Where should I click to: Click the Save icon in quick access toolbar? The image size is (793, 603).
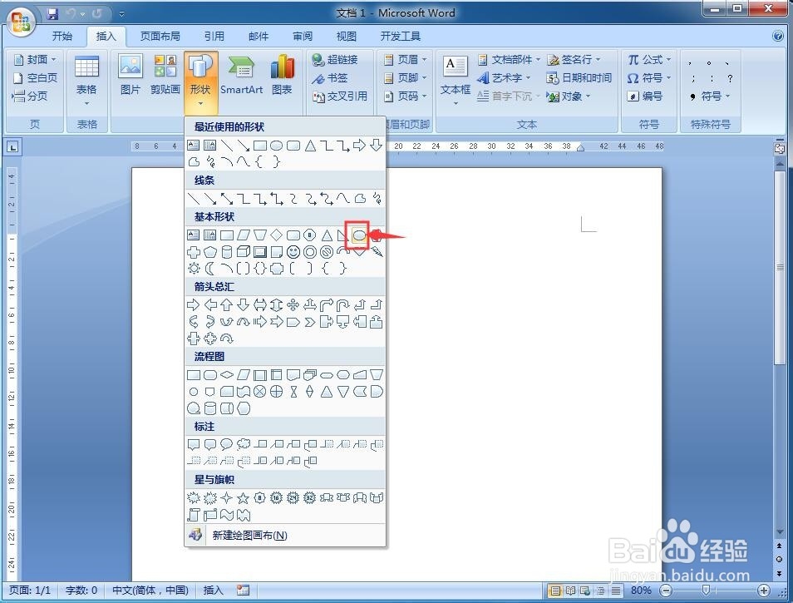[52, 13]
